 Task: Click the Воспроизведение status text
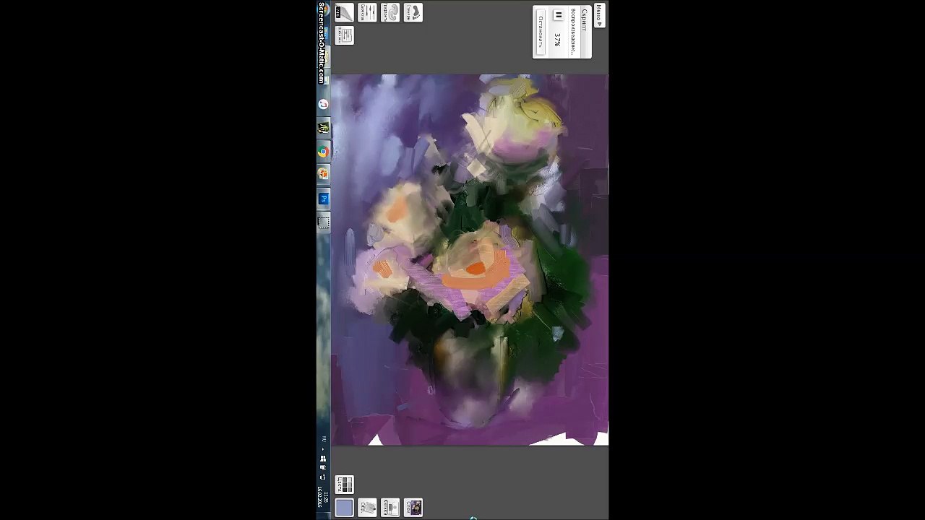click(x=573, y=32)
